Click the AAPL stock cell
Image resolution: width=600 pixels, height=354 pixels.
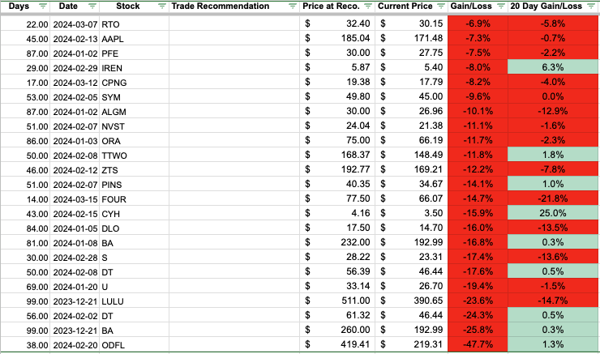[135, 39]
